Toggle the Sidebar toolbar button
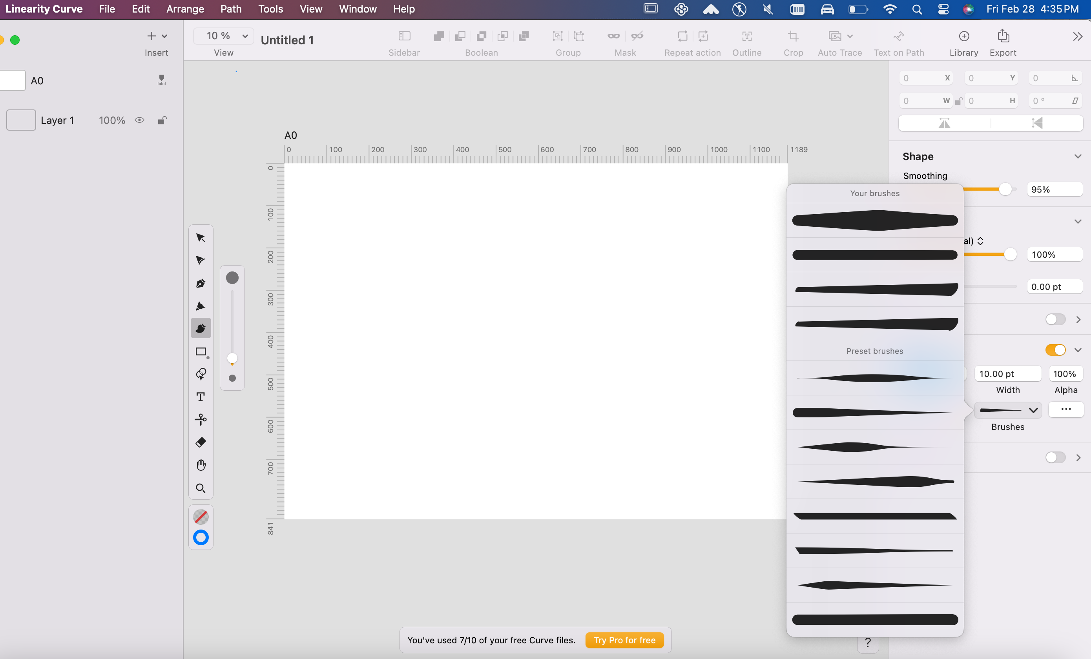Viewport: 1091px width, 659px height. click(x=404, y=36)
